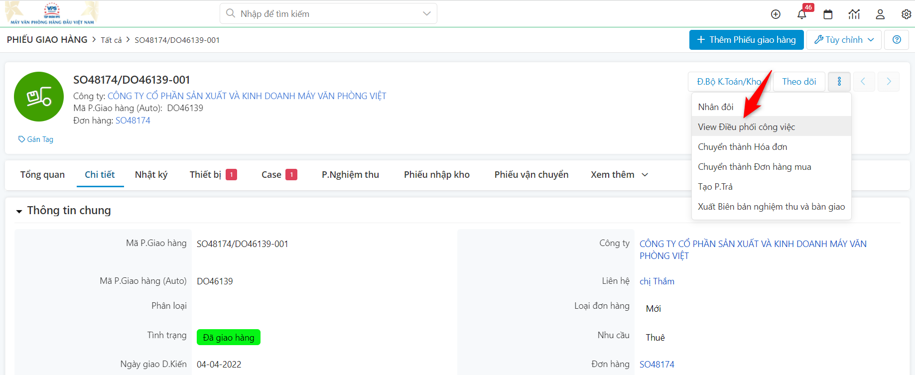
Task: Go to next record arrow
Action: pyautogui.click(x=889, y=82)
